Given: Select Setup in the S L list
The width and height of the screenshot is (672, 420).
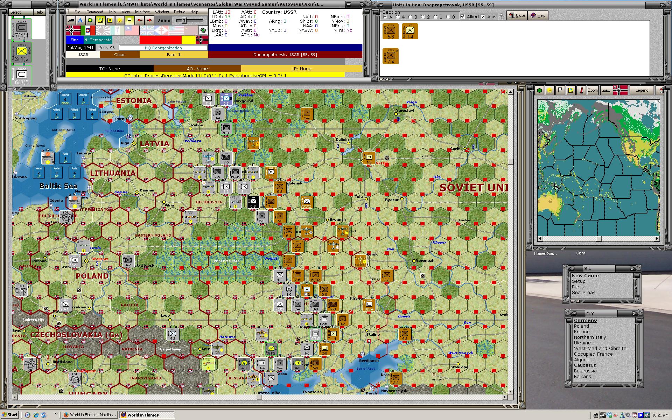Looking at the screenshot, I should tap(579, 281).
